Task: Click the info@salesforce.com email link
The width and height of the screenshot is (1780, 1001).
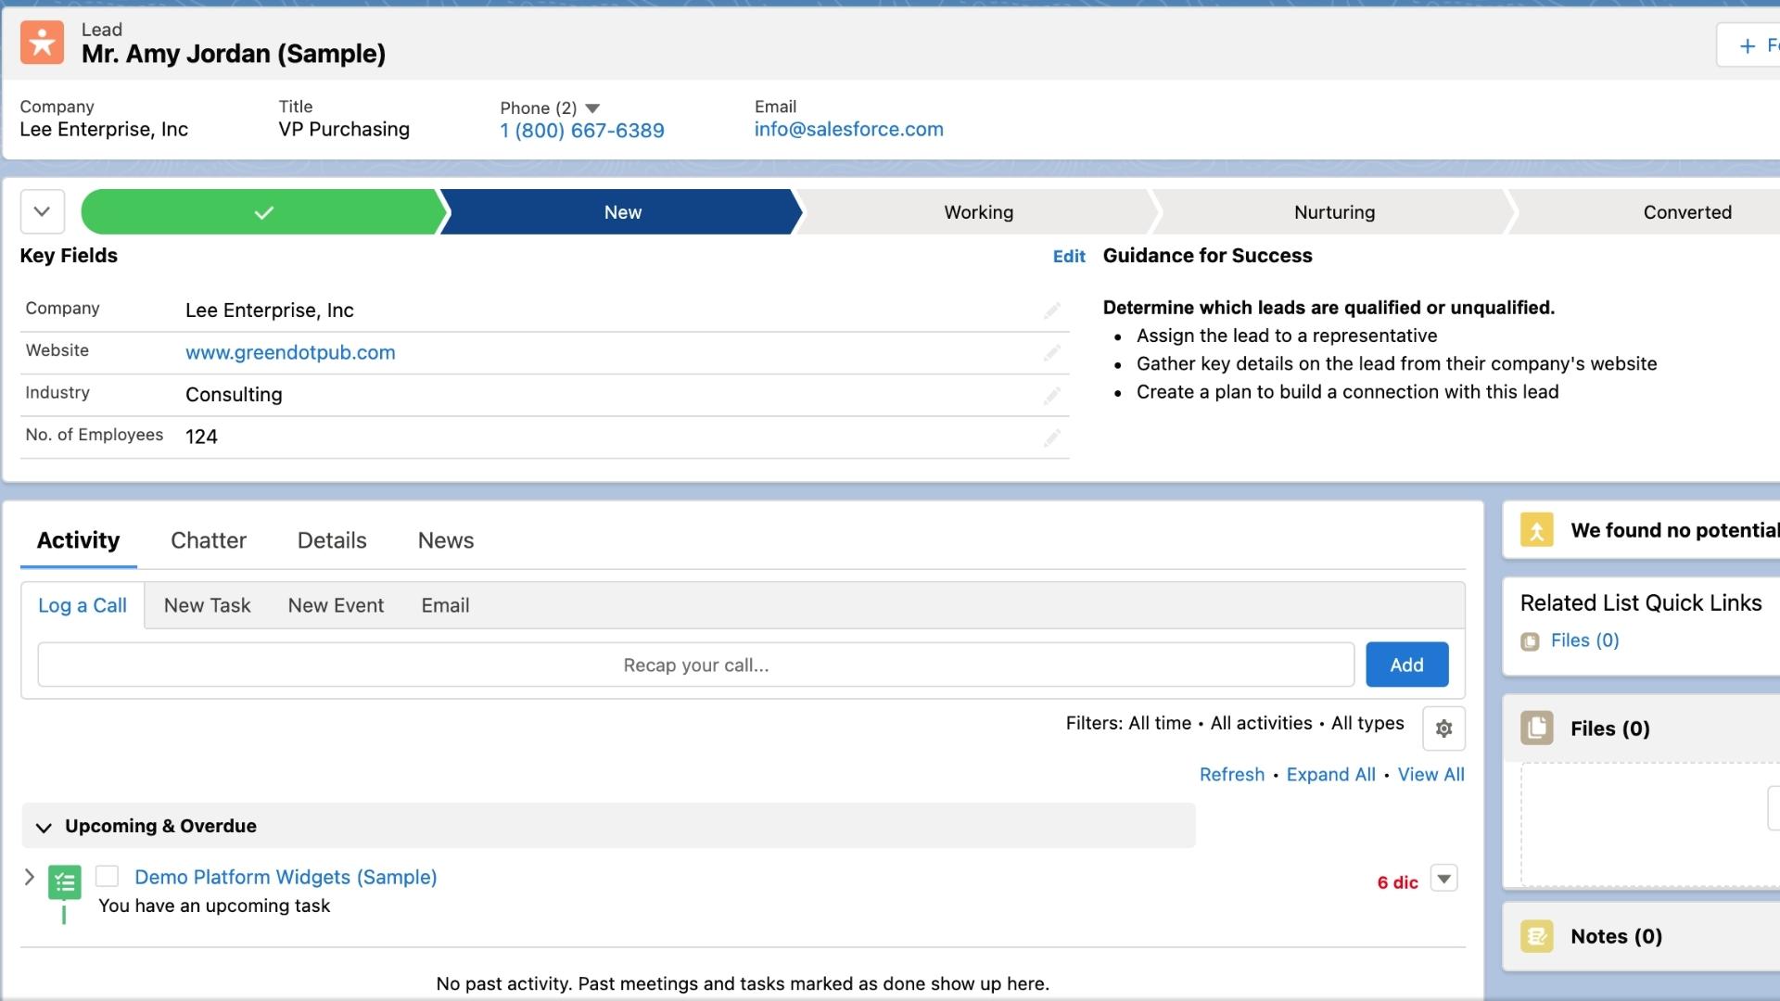Action: pyautogui.click(x=848, y=130)
